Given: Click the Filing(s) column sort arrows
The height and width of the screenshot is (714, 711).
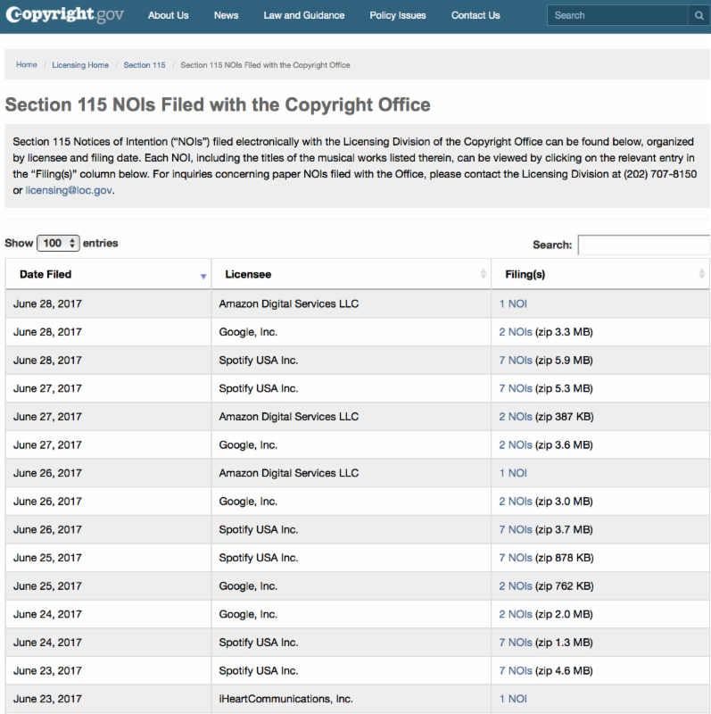Looking at the screenshot, I should click(x=701, y=274).
